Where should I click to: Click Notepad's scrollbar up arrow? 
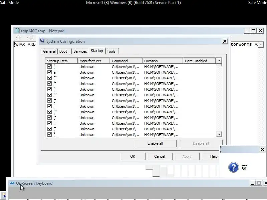[x=261, y=45]
